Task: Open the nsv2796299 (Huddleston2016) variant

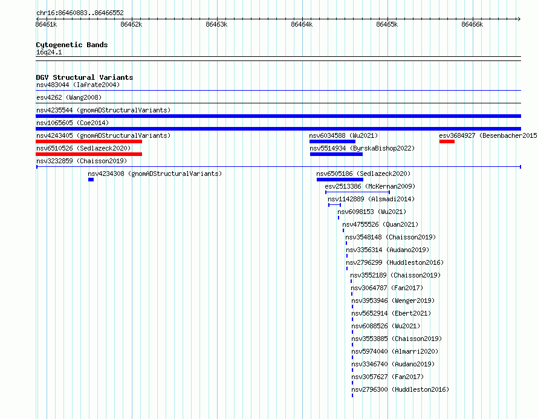Action: [395, 262]
